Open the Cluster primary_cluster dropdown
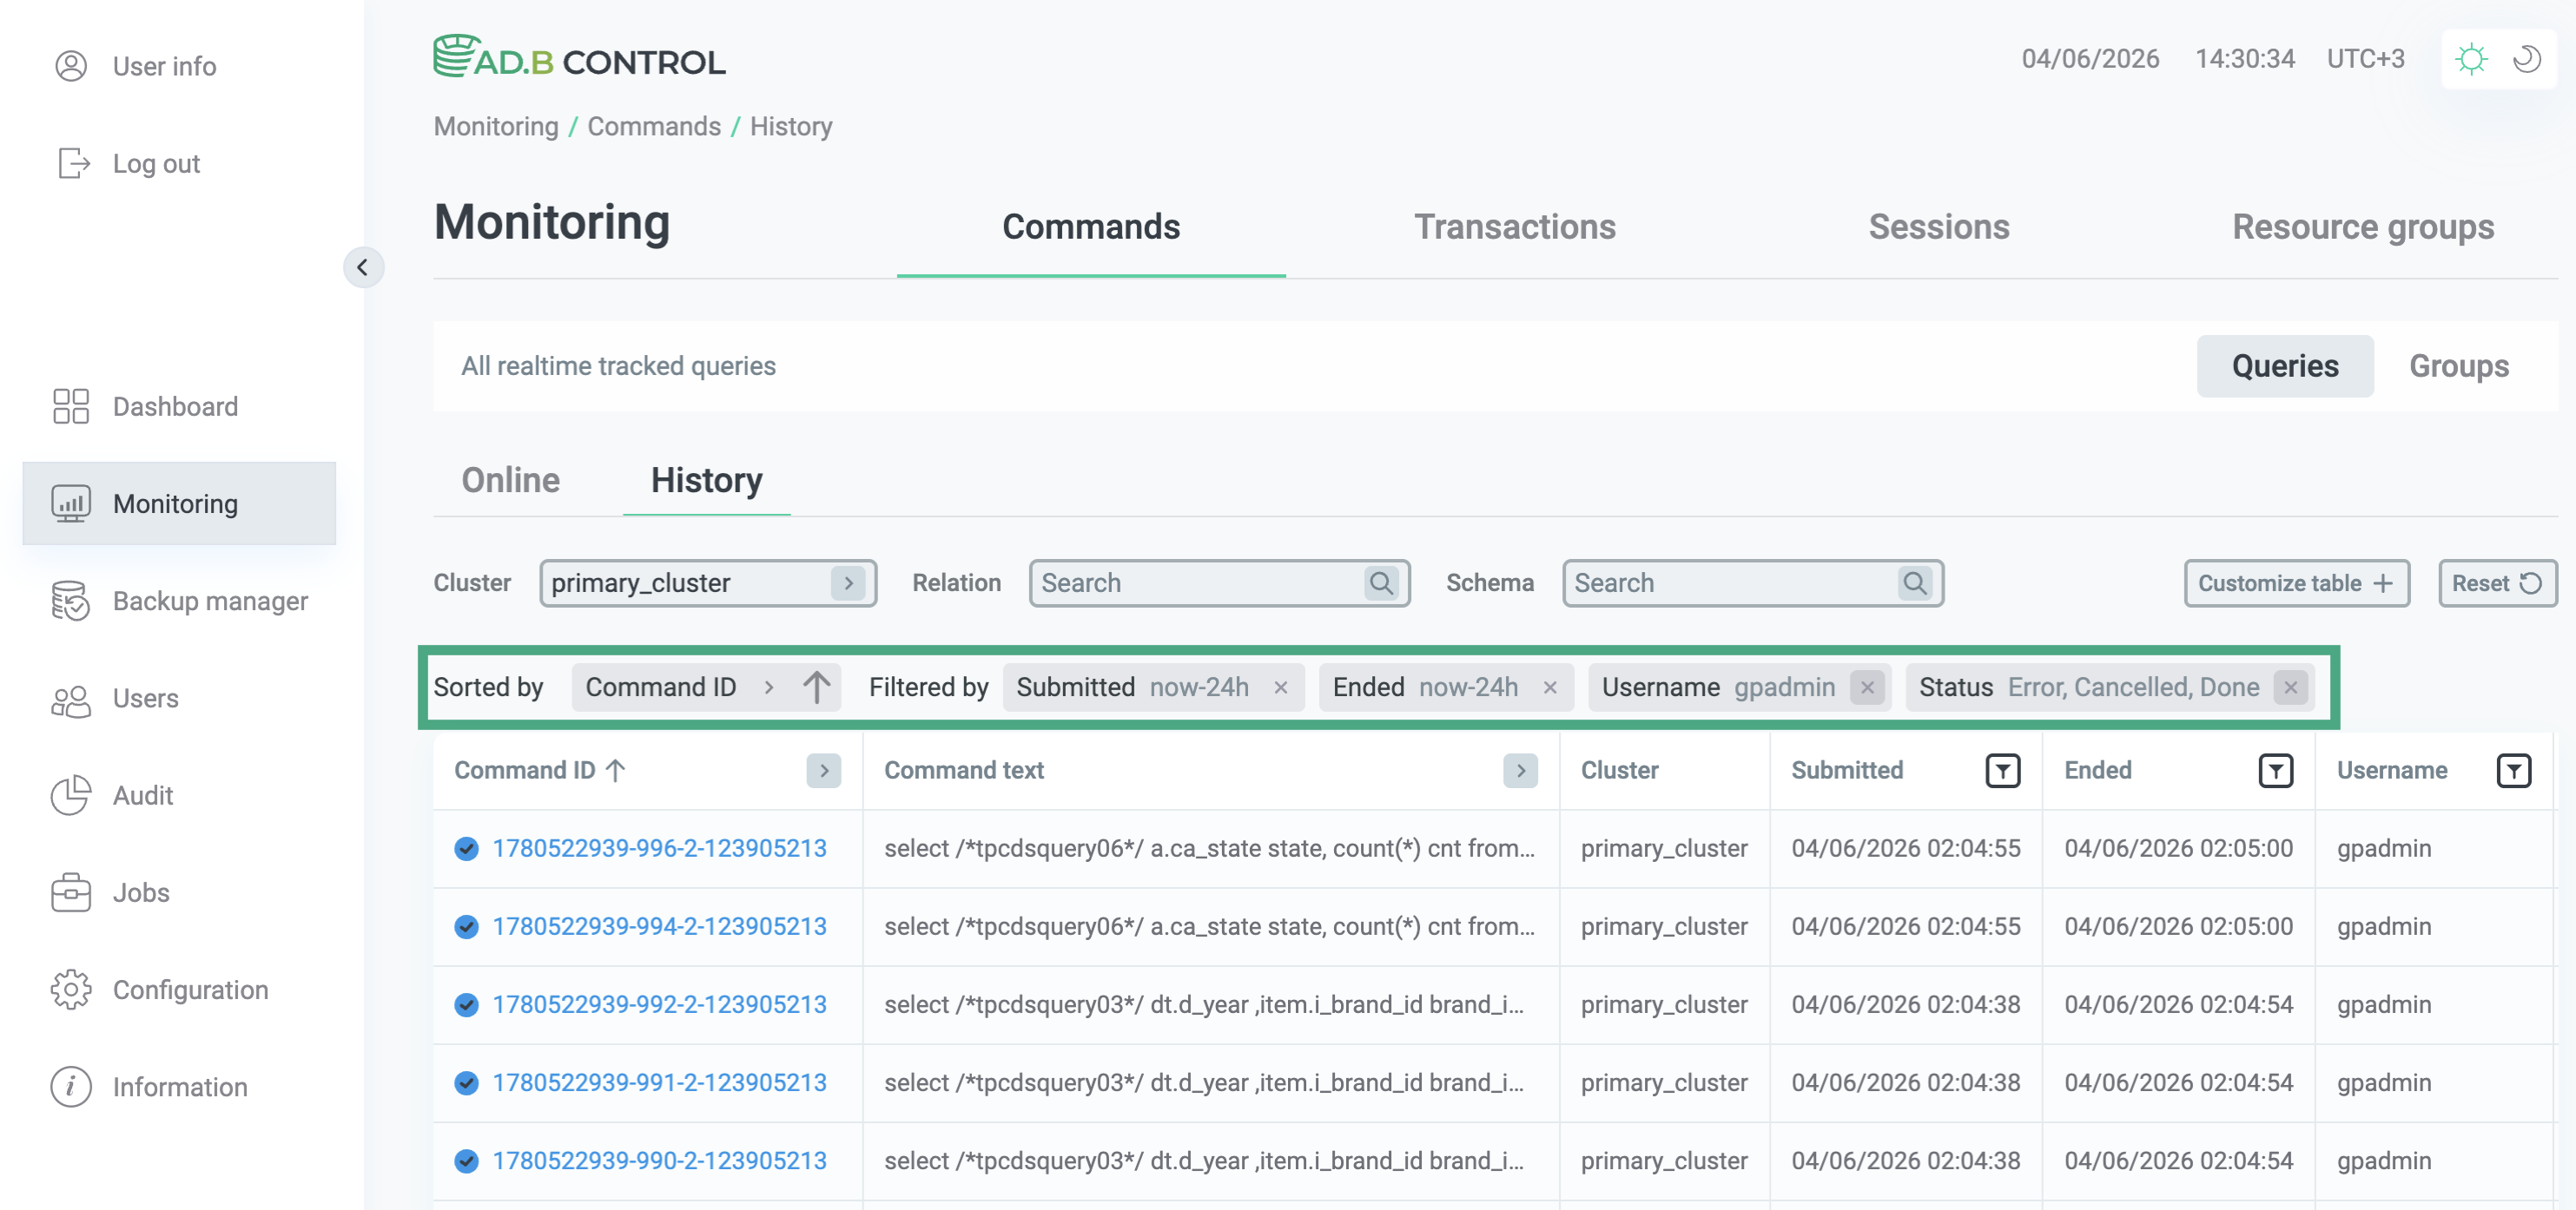The width and height of the screenshot is (2576, 1210). point(708,582)
